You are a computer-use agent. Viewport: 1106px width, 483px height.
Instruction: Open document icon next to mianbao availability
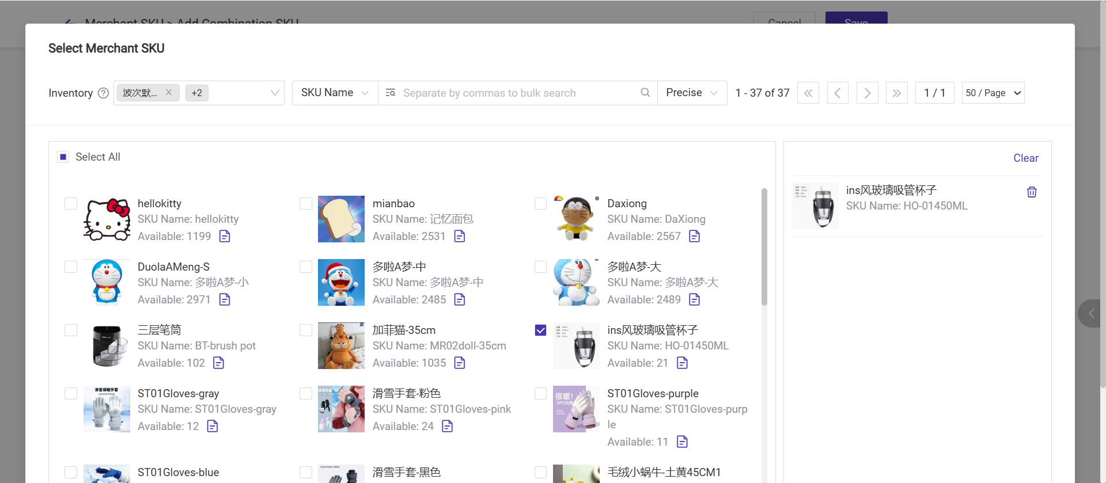pos(460,237)
